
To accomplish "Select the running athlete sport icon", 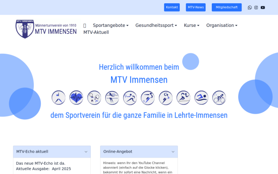I will (183, 97).
